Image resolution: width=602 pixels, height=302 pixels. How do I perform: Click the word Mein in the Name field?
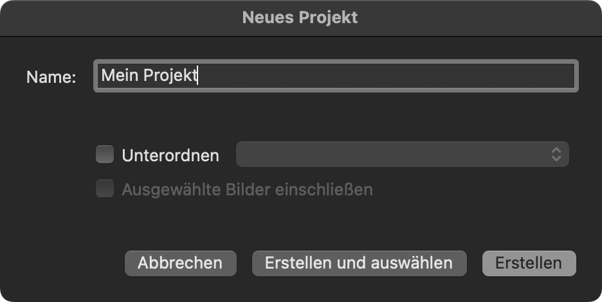pos(120,75)
